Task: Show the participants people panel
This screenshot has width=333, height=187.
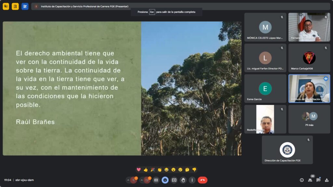Action: [310, 180]
